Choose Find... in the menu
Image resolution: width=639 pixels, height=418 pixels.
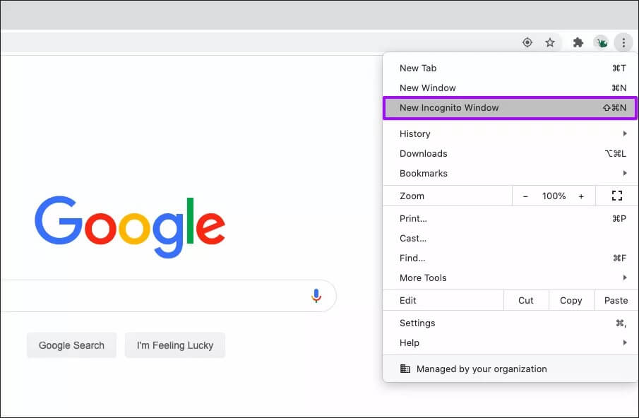[x=510, y=258]
